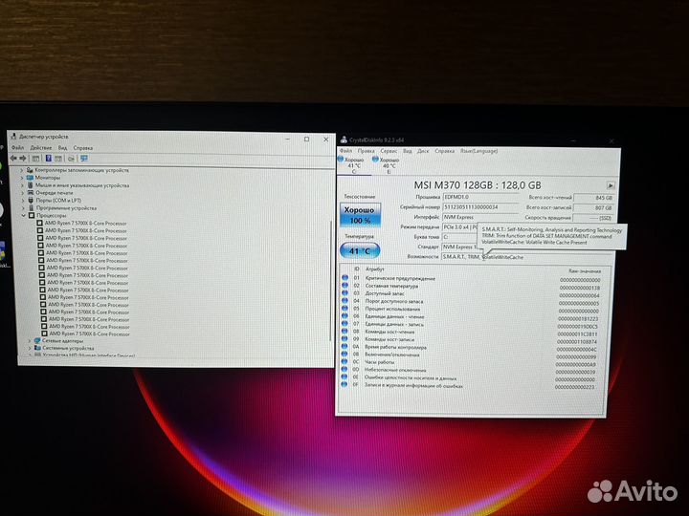This screenshot has height=516, width=689.
Task: Expand the Мониторы device category
Action: [x=23, y=178]
